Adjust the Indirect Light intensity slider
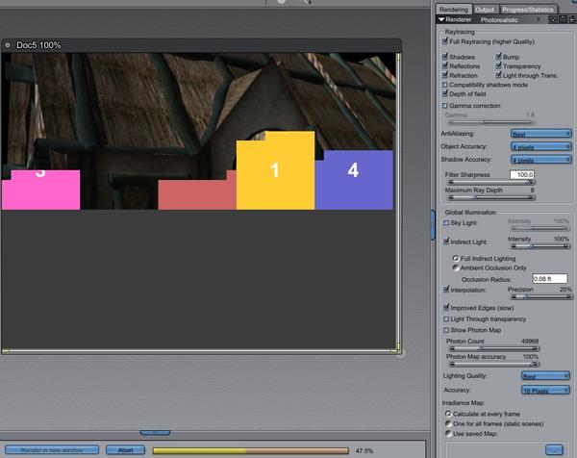The image size is (577, 458). 540,246
